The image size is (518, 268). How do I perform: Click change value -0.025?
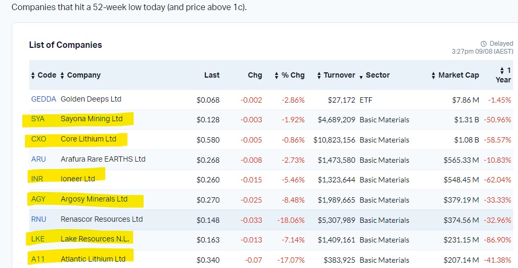251,200
